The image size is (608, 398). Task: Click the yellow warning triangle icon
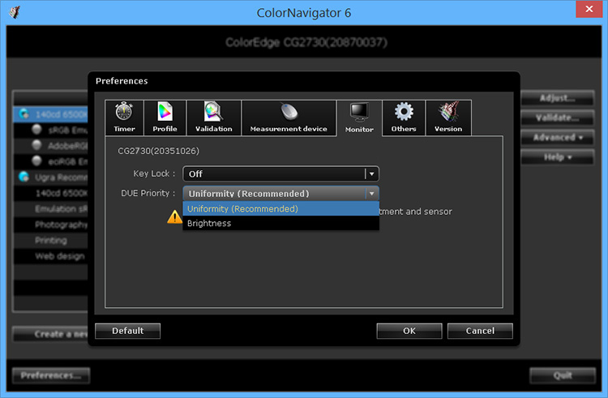coord(174,216)
